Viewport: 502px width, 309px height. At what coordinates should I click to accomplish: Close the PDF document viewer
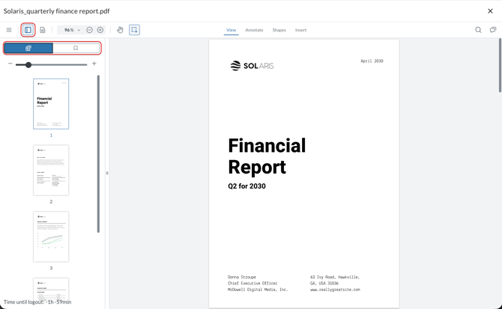tap(490, 11)
